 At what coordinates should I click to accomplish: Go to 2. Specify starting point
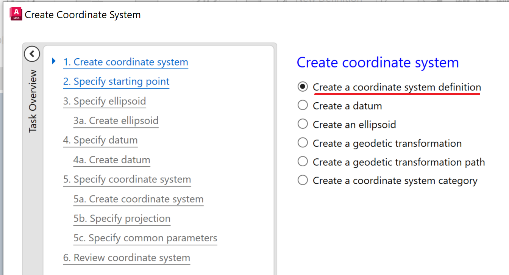116,81
